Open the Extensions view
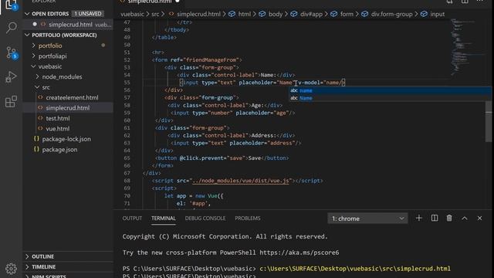 pyautogui.click(x=12, y=101)
